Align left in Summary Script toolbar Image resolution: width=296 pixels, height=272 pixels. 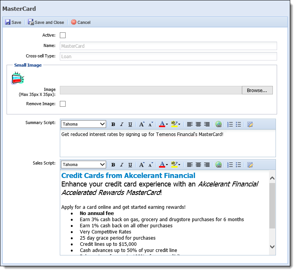190,124
